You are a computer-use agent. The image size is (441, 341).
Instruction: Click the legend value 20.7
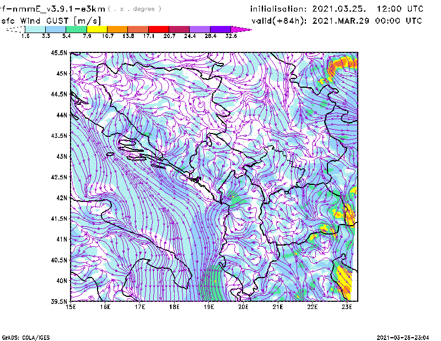(x=169, y=36)
